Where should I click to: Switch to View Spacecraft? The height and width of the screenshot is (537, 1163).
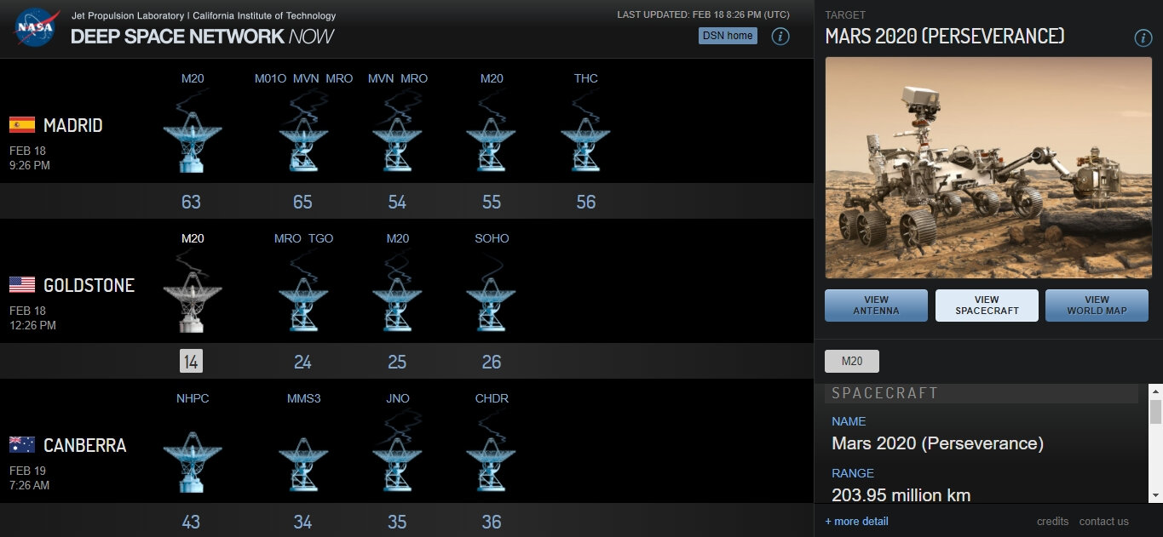(x=987, y=306)
